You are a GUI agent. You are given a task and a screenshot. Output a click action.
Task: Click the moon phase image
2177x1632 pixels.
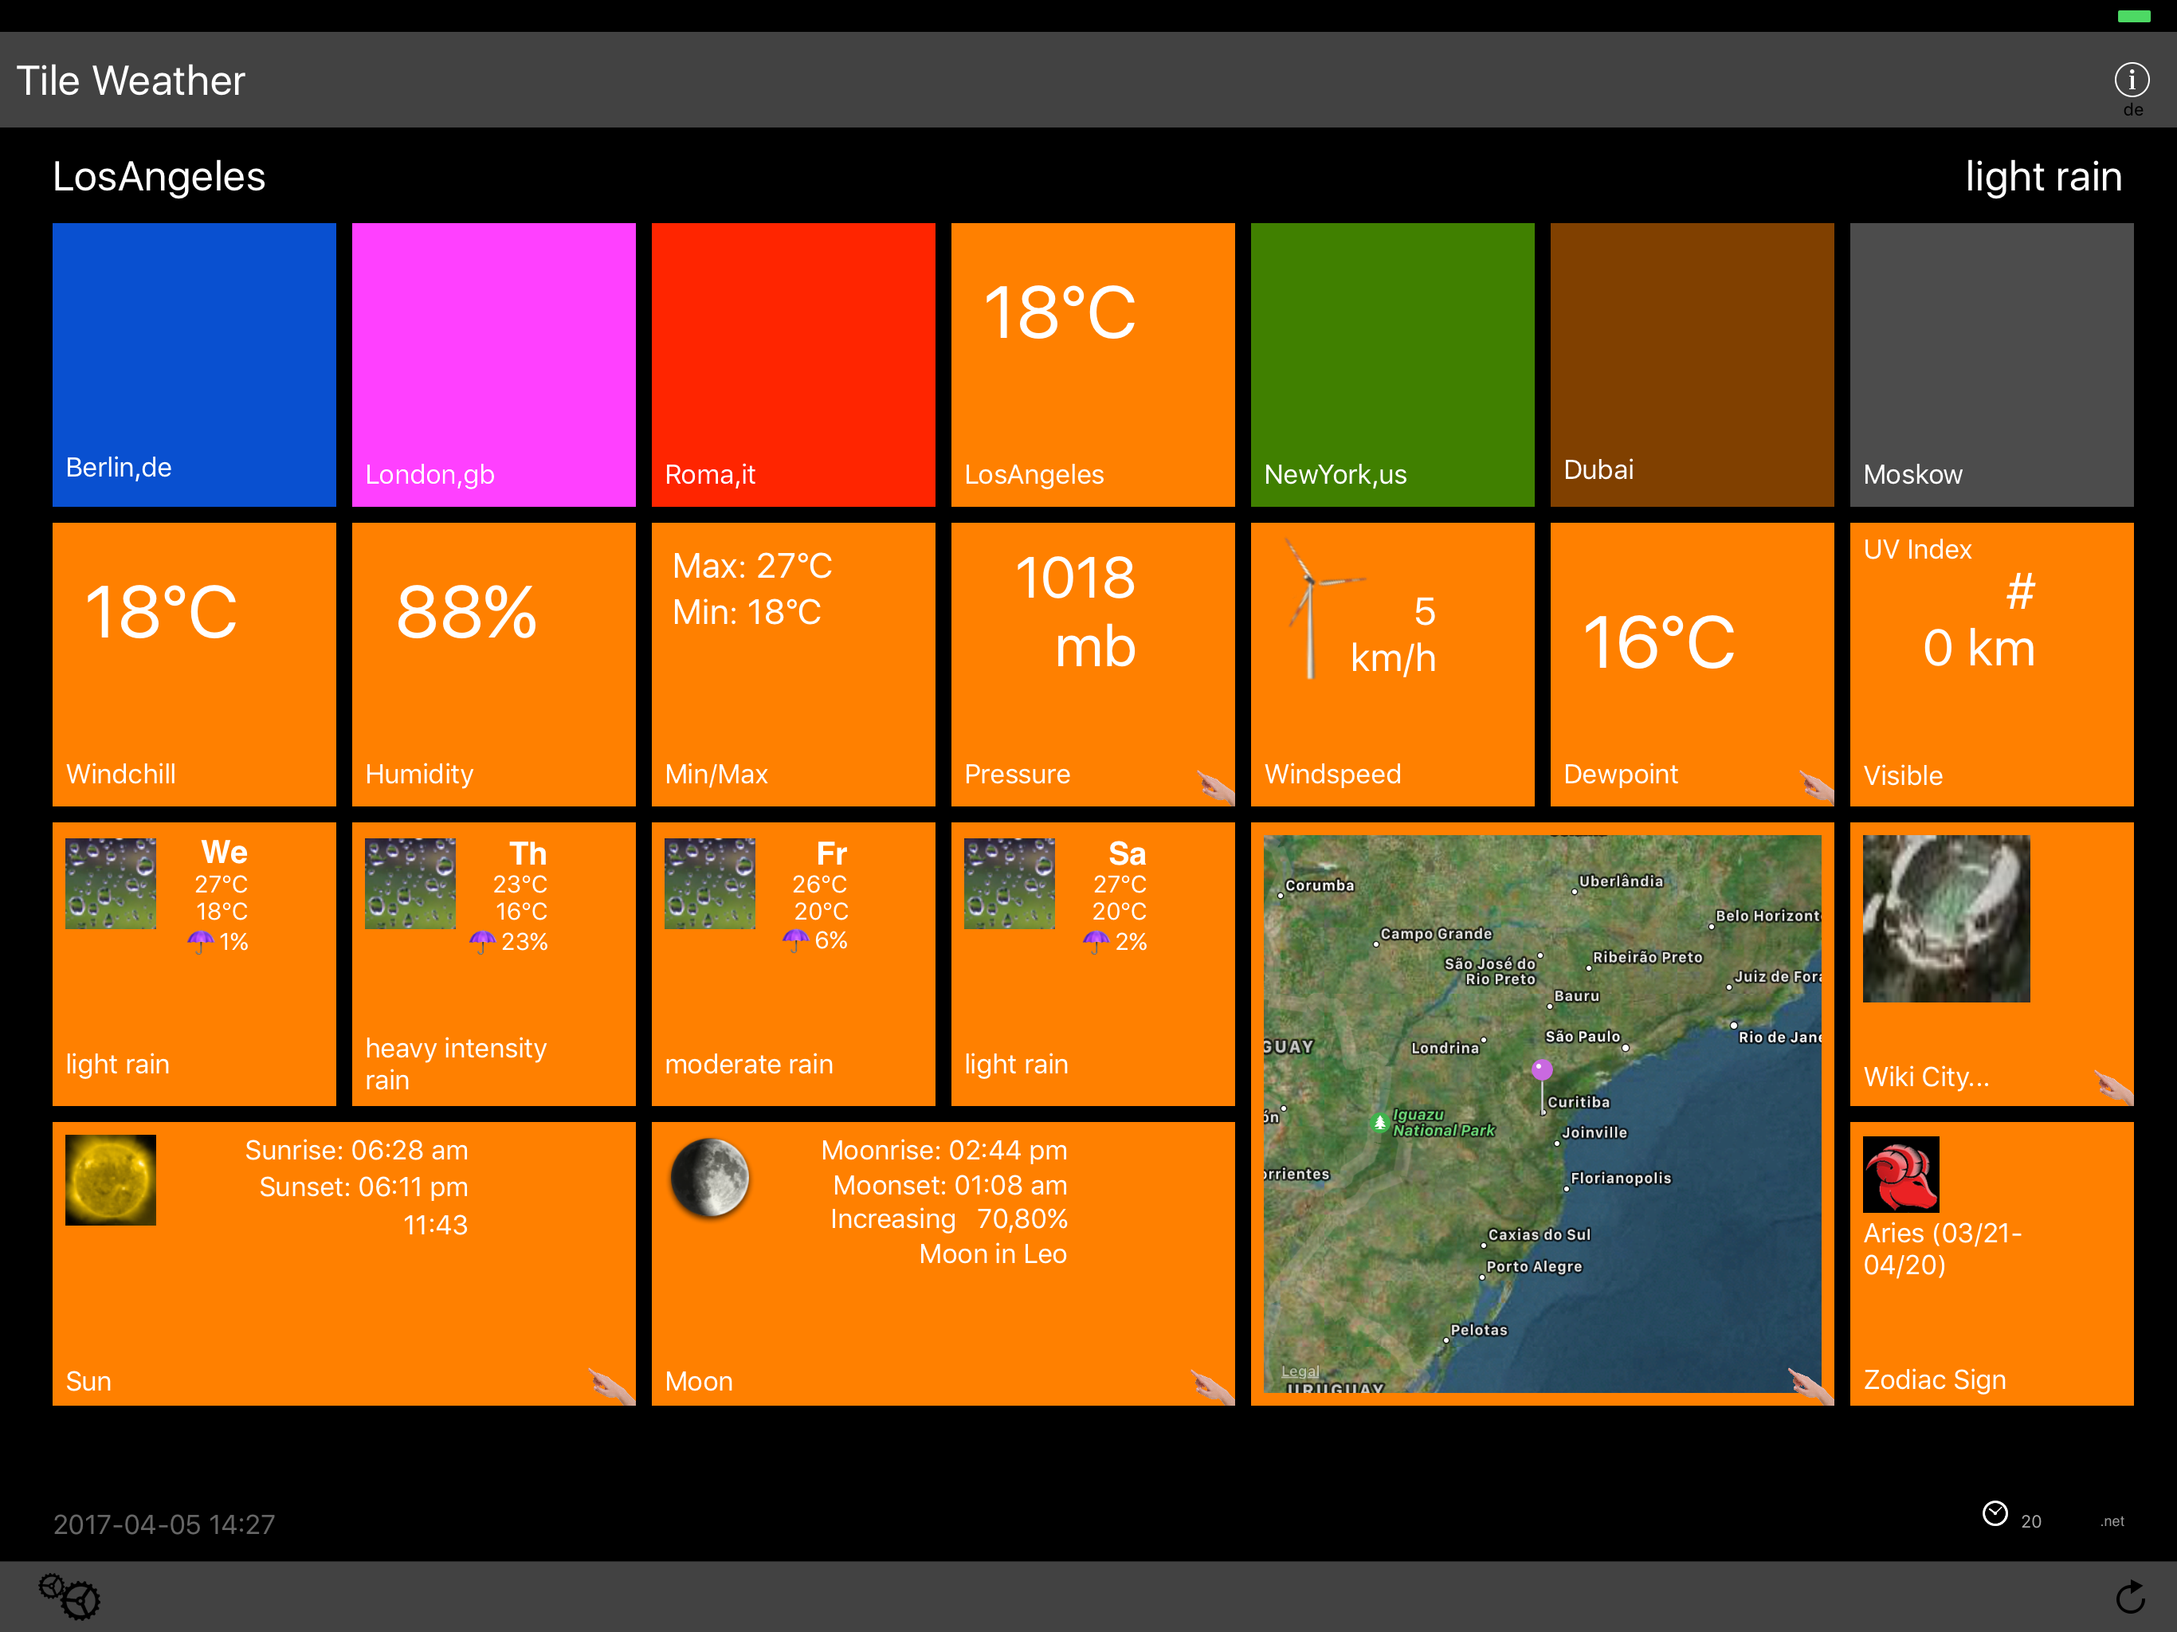pos(709,1179)
